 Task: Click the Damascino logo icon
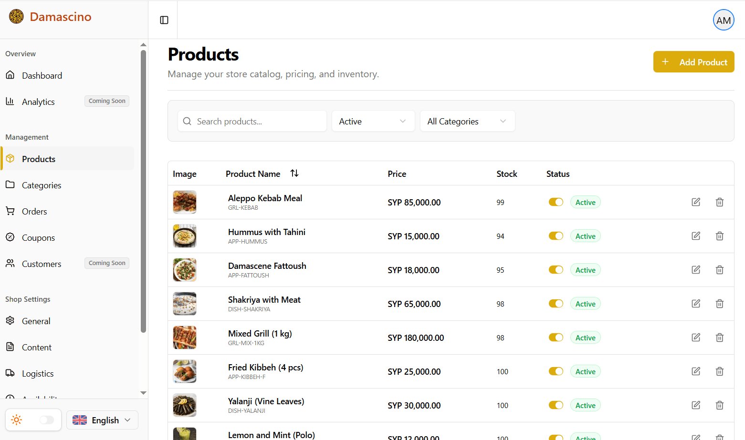click(16, 17)
